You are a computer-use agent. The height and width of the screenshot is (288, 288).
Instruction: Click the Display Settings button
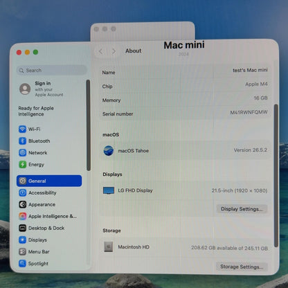tap(242, 209)
